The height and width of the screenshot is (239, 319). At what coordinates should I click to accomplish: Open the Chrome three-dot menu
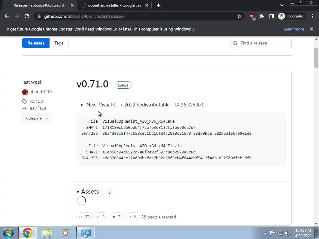(x=312, y=16)
